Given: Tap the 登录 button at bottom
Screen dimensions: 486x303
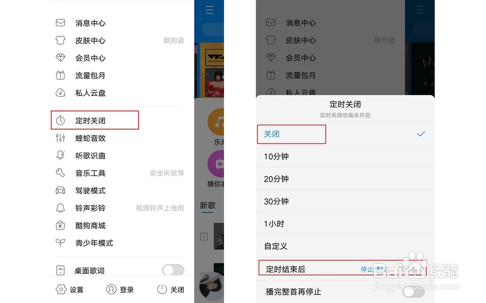Looking at the screenshot, I should (x=120, y=289).
